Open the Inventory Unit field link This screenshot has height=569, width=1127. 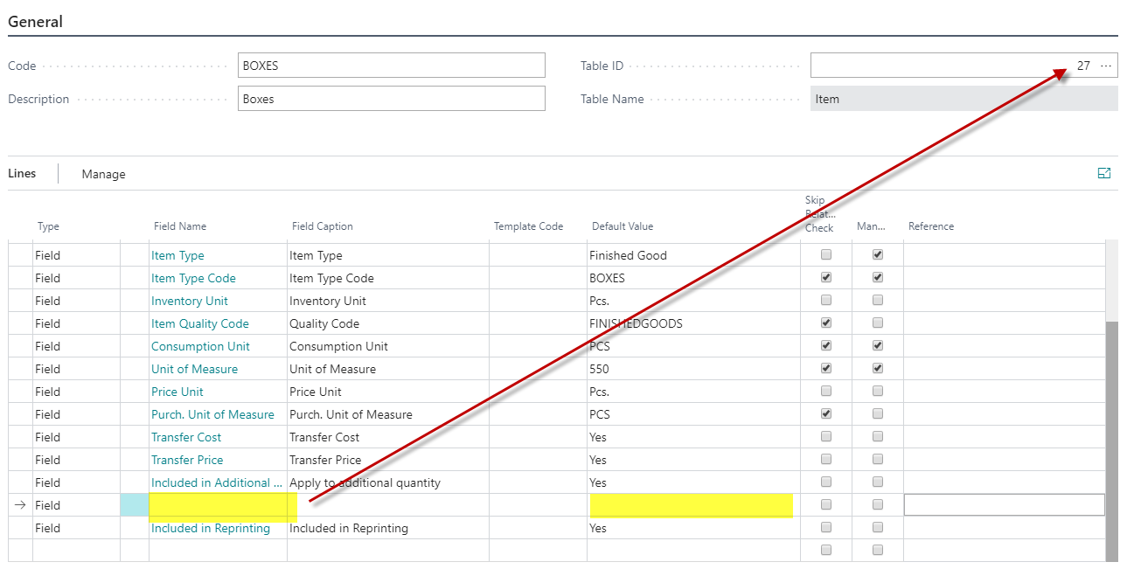point(190,301)
